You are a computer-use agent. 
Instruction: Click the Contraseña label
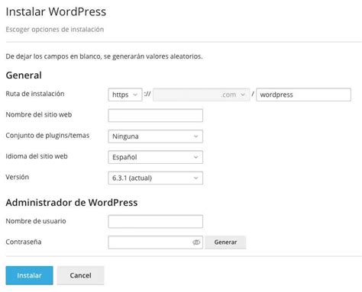tap(24, 242)
